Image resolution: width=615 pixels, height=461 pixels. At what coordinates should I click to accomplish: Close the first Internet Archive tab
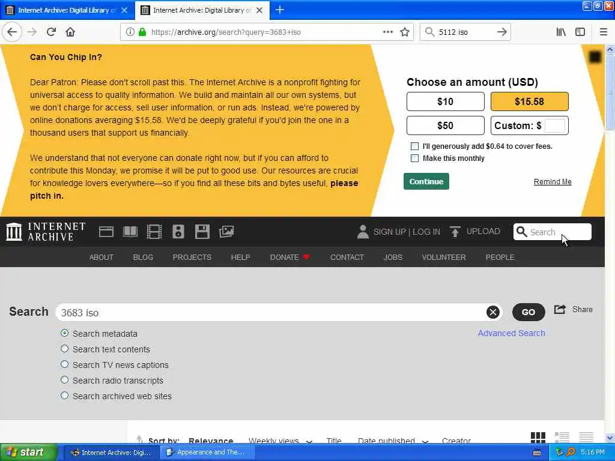coord(124,10)
